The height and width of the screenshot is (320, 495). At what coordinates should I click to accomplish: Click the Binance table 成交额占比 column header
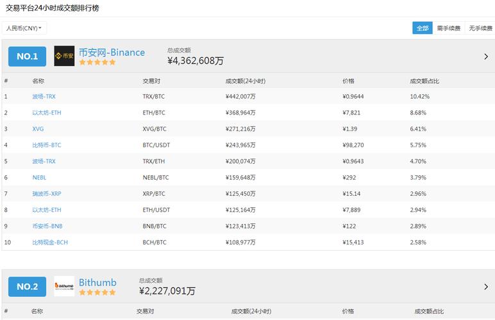424,81
